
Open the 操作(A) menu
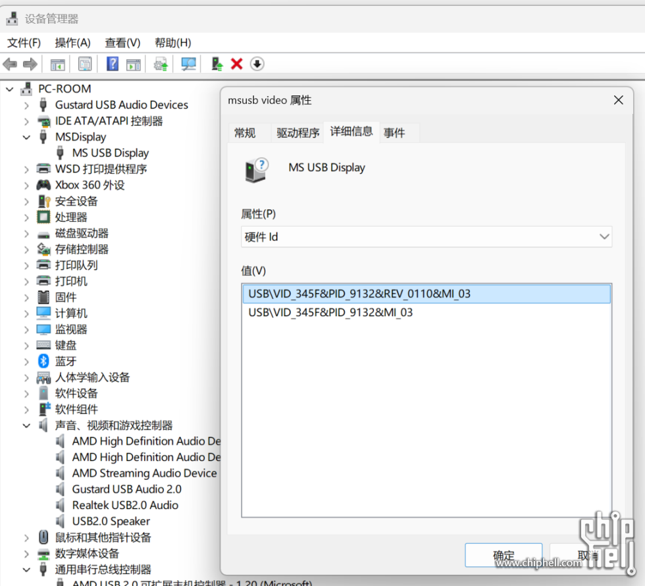point(72,43)
